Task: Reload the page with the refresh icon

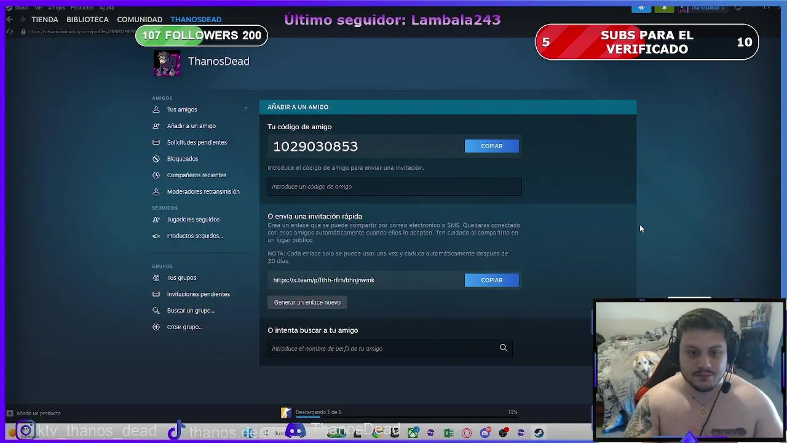Action: (x=10, y=31)
